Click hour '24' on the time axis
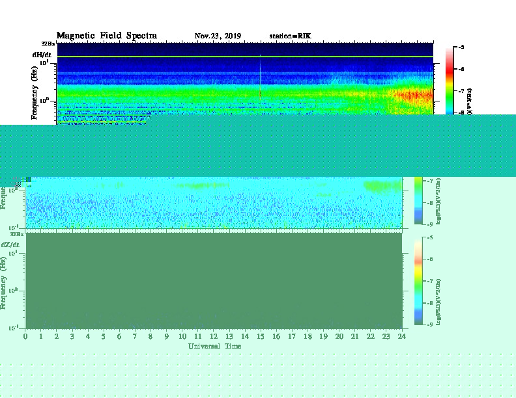This screenshot has width=516, height=398. (x=402, y=336)
